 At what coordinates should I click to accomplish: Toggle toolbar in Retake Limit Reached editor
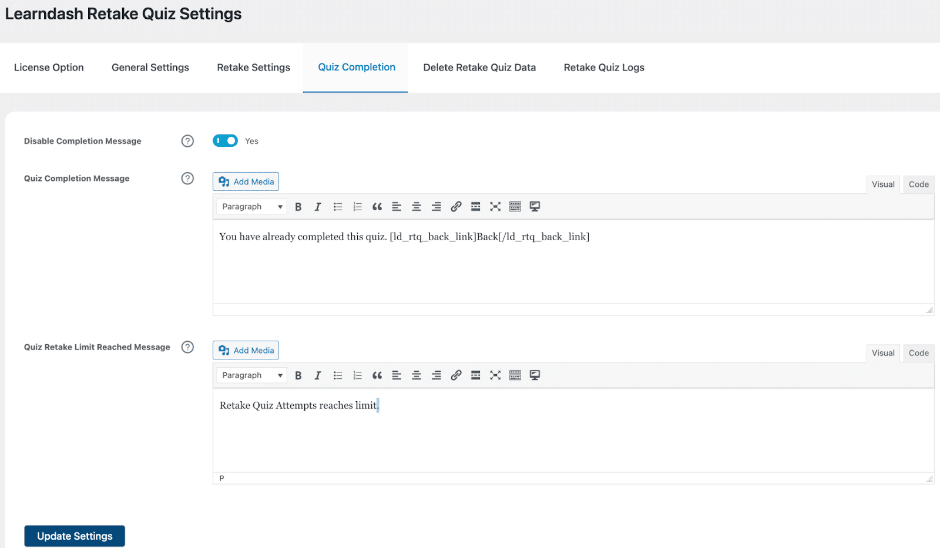[x=515, y=375]
